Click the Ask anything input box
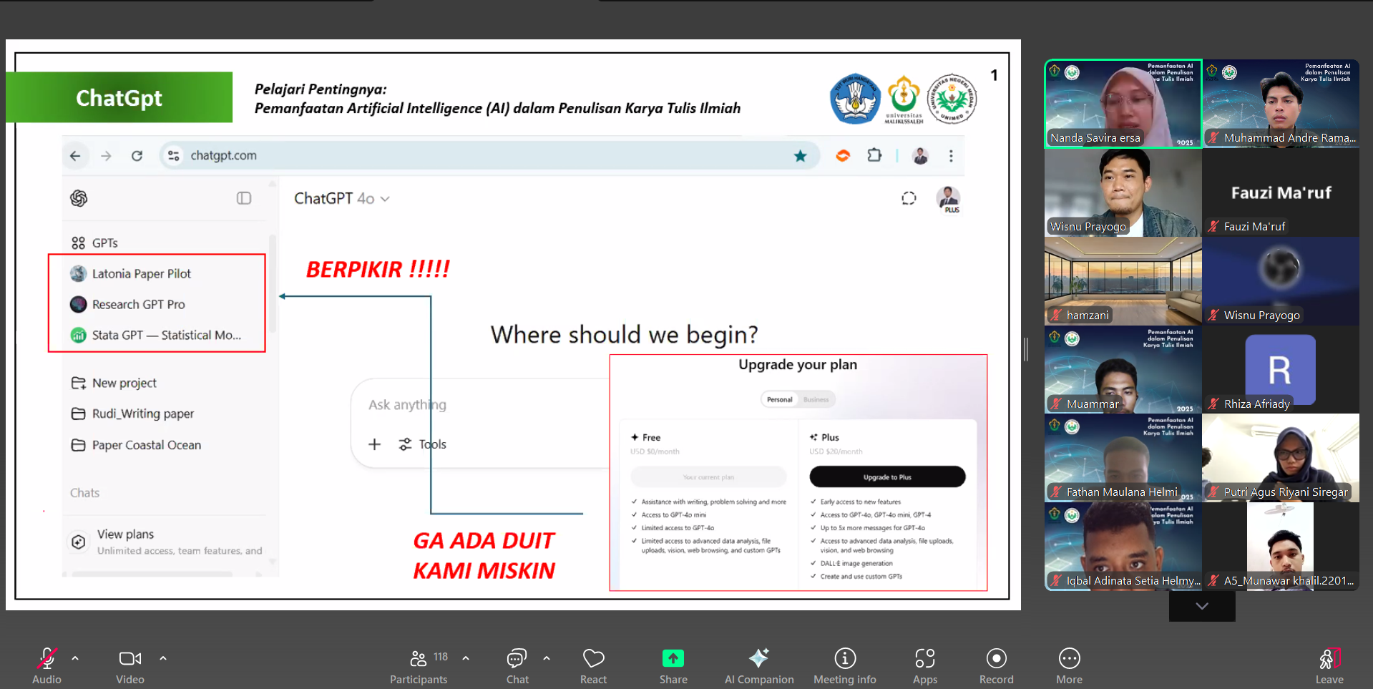This screenshot has height=689, width=1373. click(479, 405)
